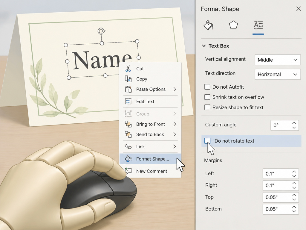306x230 pixels.
Task: Choose Link from the context menu
Action: point(150,147)
